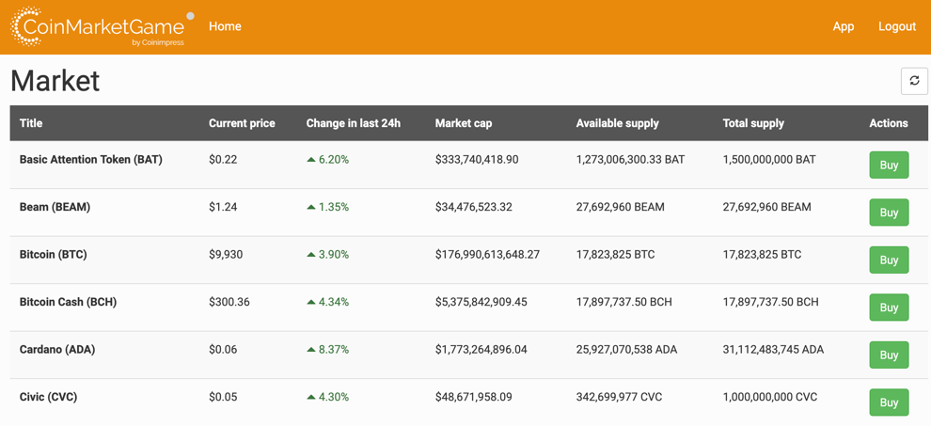Purchase Bitcoin Cash (BCH) with Buy
931x426 pixels.
pos(888,308)
